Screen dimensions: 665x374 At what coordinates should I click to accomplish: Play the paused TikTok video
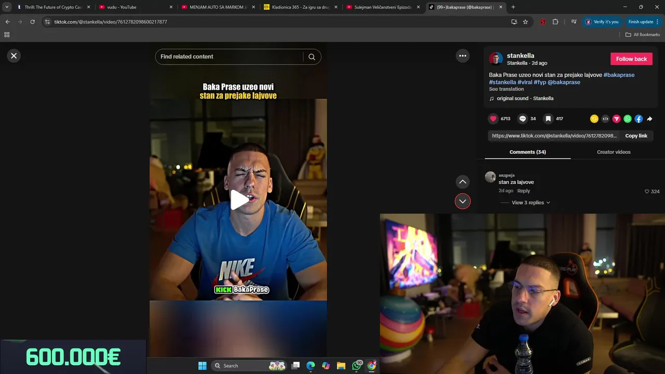pyautogui.click(x=239, y=200)
